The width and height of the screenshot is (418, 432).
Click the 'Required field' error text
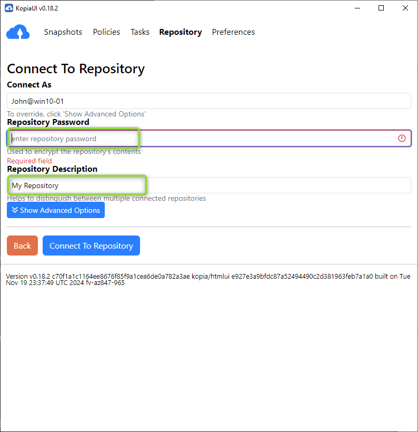click(29, 161)
